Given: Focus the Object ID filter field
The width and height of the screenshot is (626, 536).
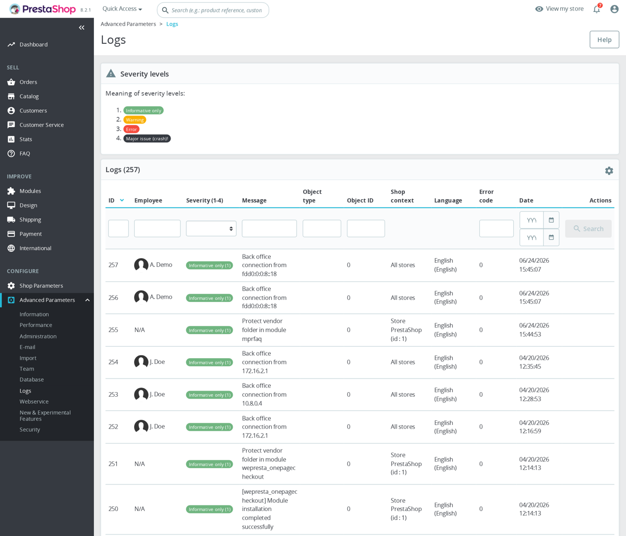Looking at the screenshot, I should click(366, 228).
